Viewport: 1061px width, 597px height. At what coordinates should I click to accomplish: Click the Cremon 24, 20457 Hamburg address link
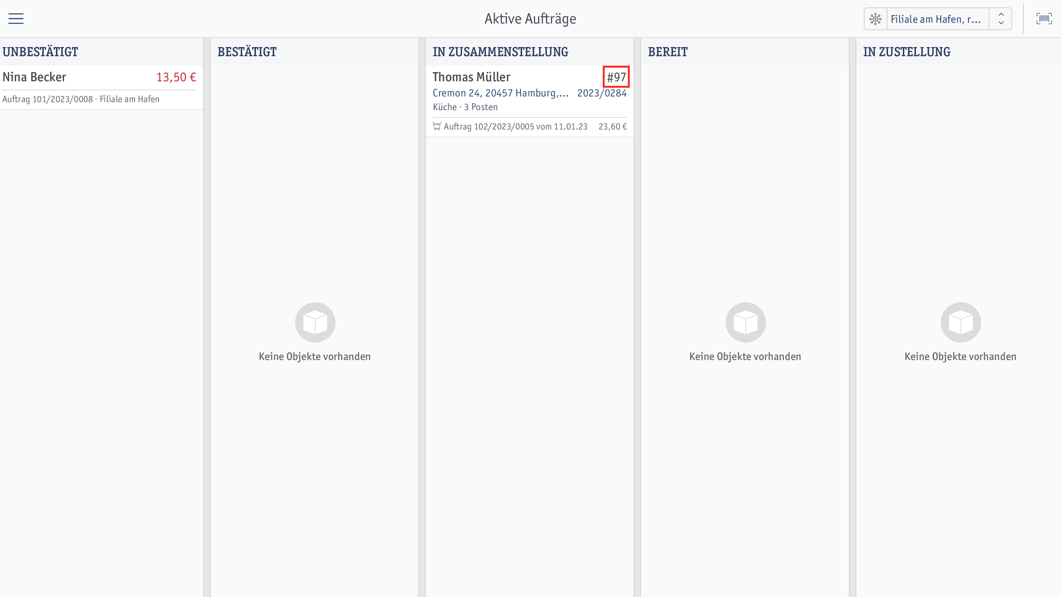[x=500, y=93]
